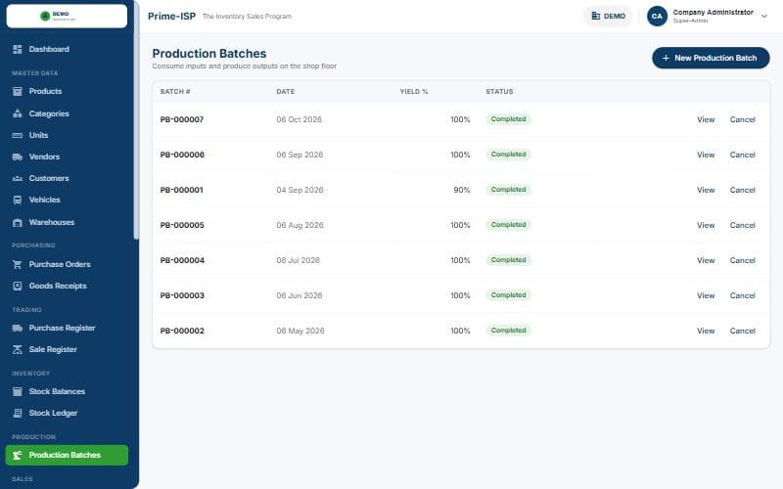Image resolution: width=783 pixels, height=489 pixels.
Task: View batch PB-000002
Action: point(706,331)
